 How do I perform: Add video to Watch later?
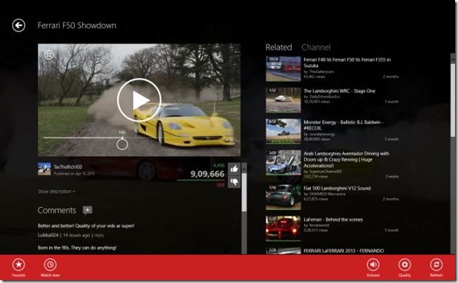50,268
